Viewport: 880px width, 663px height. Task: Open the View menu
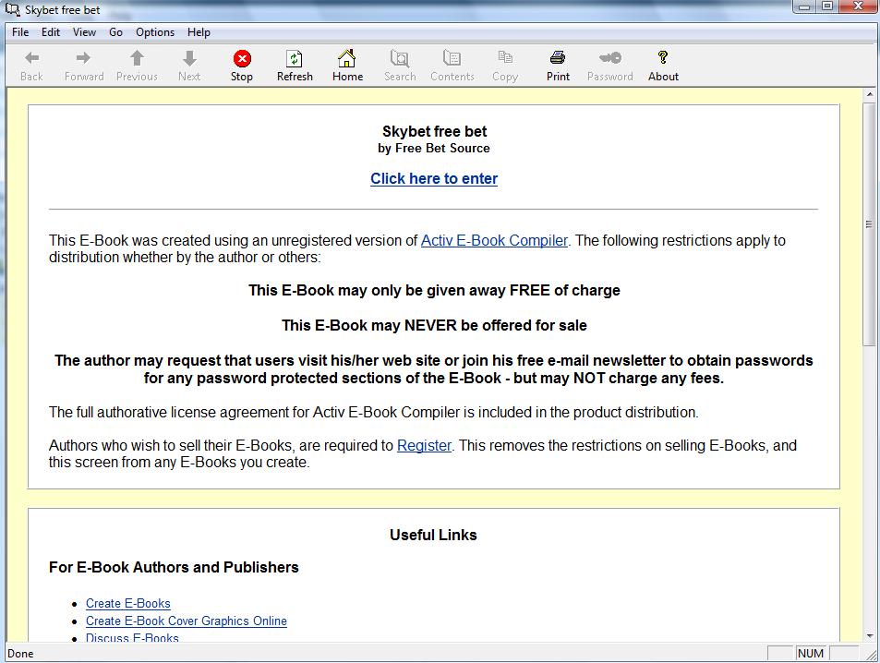point(84,32)
